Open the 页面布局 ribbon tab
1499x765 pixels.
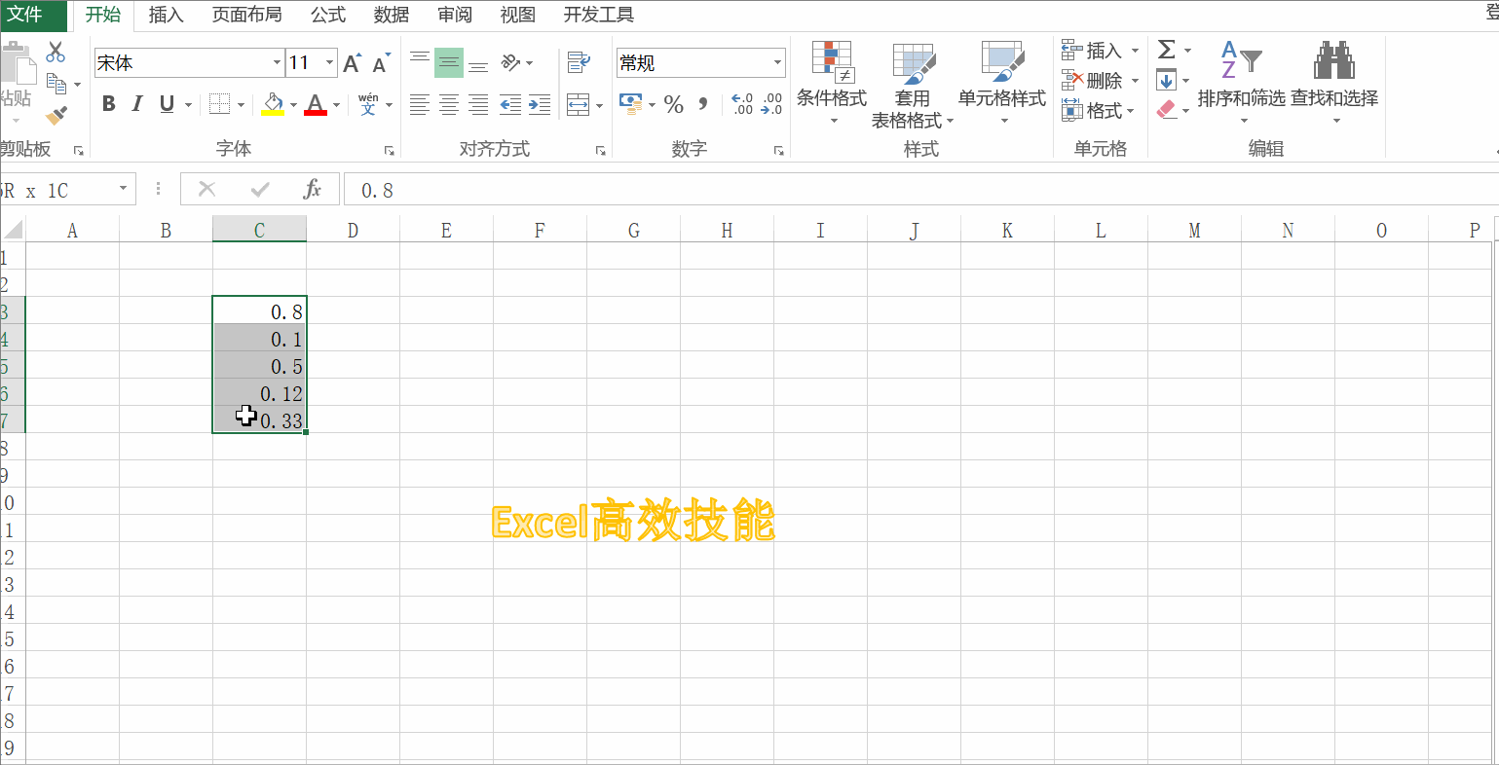(246, 15)
